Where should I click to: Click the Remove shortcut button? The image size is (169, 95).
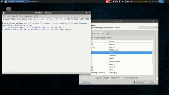tap(115, 78)
